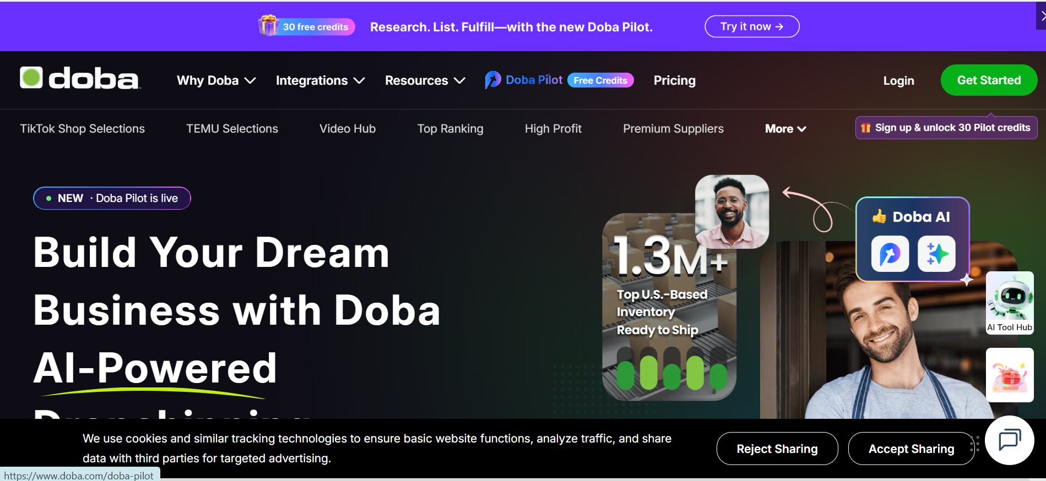Click the Free Credits badge
The height and width of the screenshot is (481, 1046).
(x=600, y=80)
